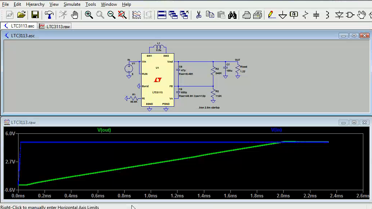Halt the simulation with the hand icon
Image resolution: width=372 pixels, height=209 pixels.
(75, 15)
